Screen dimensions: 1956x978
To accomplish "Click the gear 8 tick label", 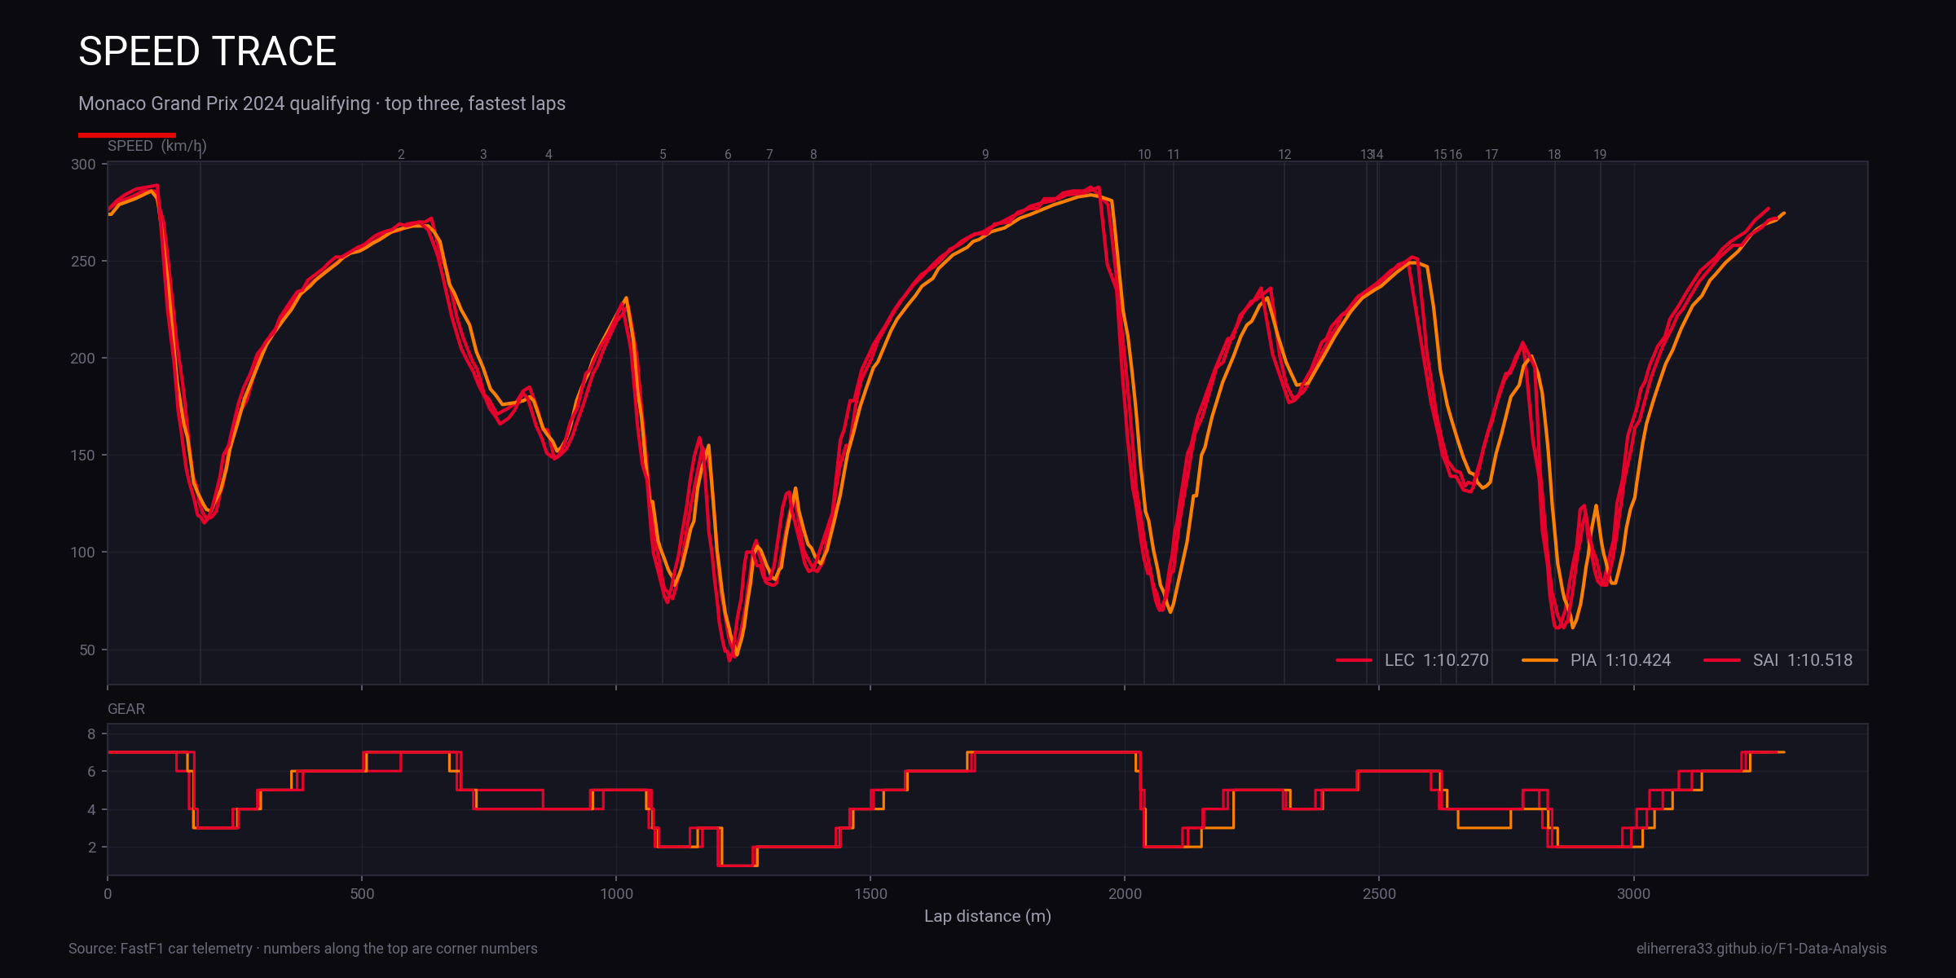I will [x=92, y=734].
